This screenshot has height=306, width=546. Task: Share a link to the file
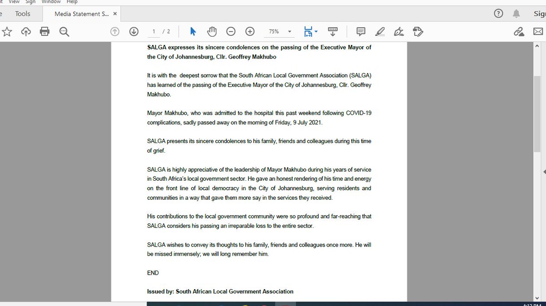[x=519, y=31]
